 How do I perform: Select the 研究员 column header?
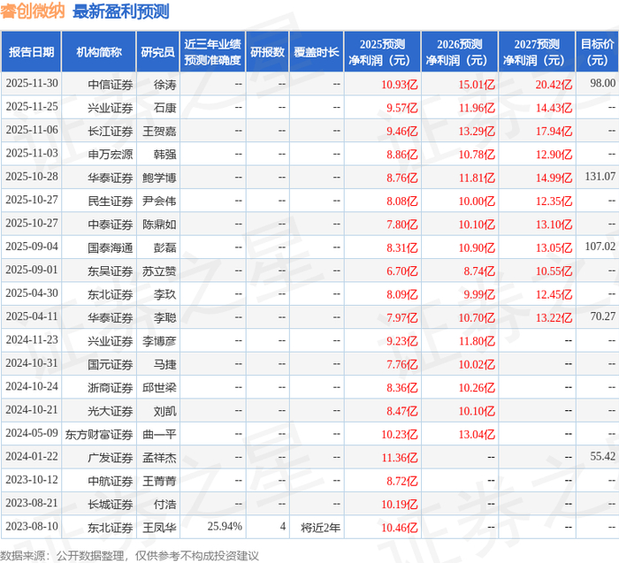pos(158,51)
